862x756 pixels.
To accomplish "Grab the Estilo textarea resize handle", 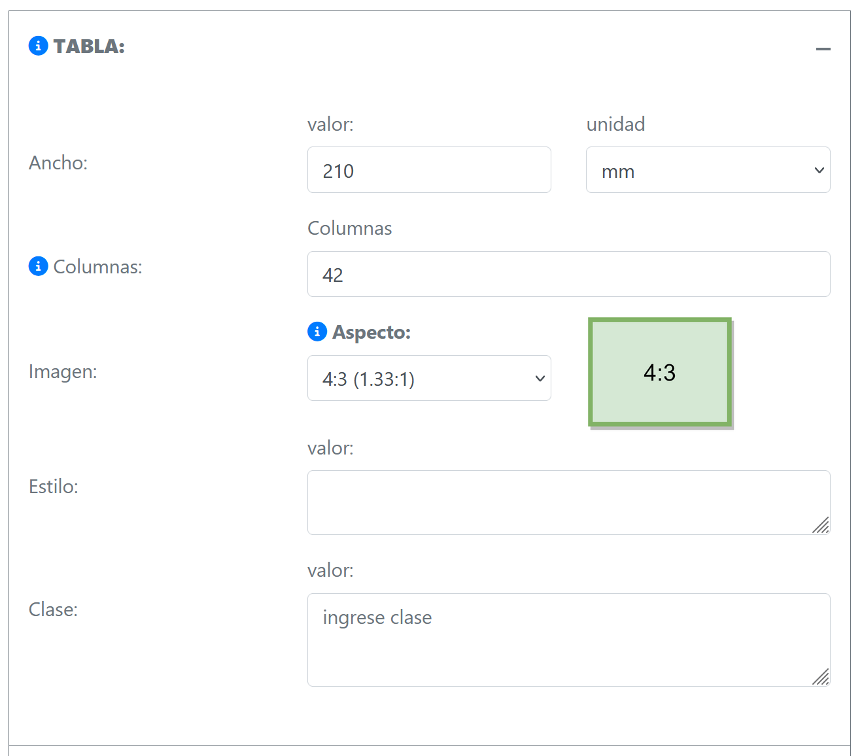I will [x=821, y=525].
